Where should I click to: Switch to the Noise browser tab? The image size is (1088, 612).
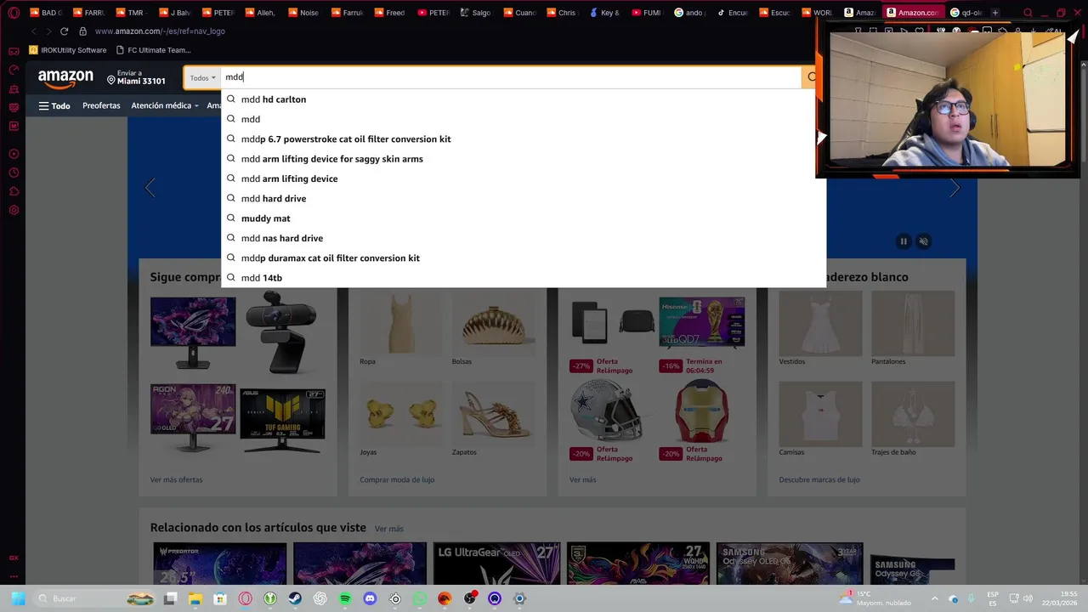pyautogui.click(x=303, y=13)
